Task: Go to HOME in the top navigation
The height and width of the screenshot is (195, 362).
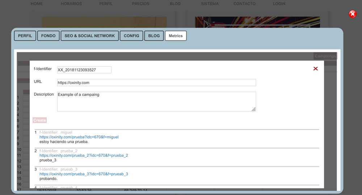Action: [37, 4]
